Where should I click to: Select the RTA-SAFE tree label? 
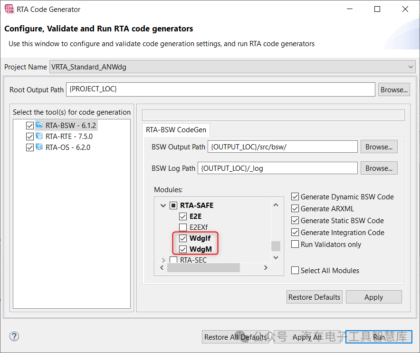[x=197, y=206]
